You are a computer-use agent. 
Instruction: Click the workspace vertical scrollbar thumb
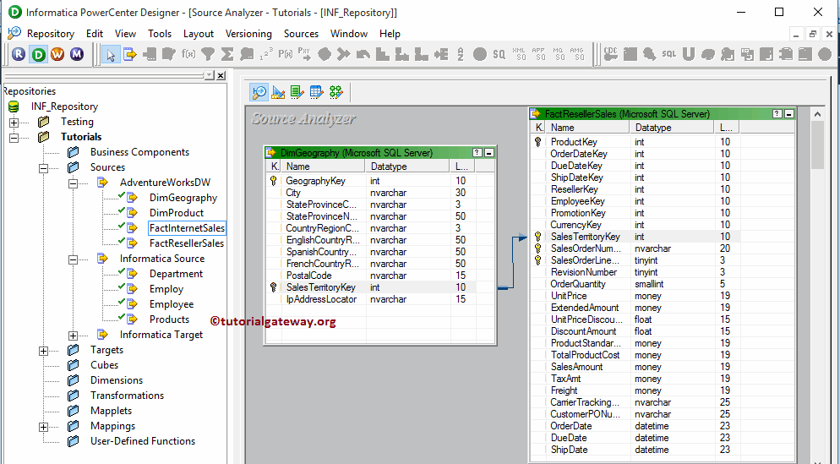816,145
